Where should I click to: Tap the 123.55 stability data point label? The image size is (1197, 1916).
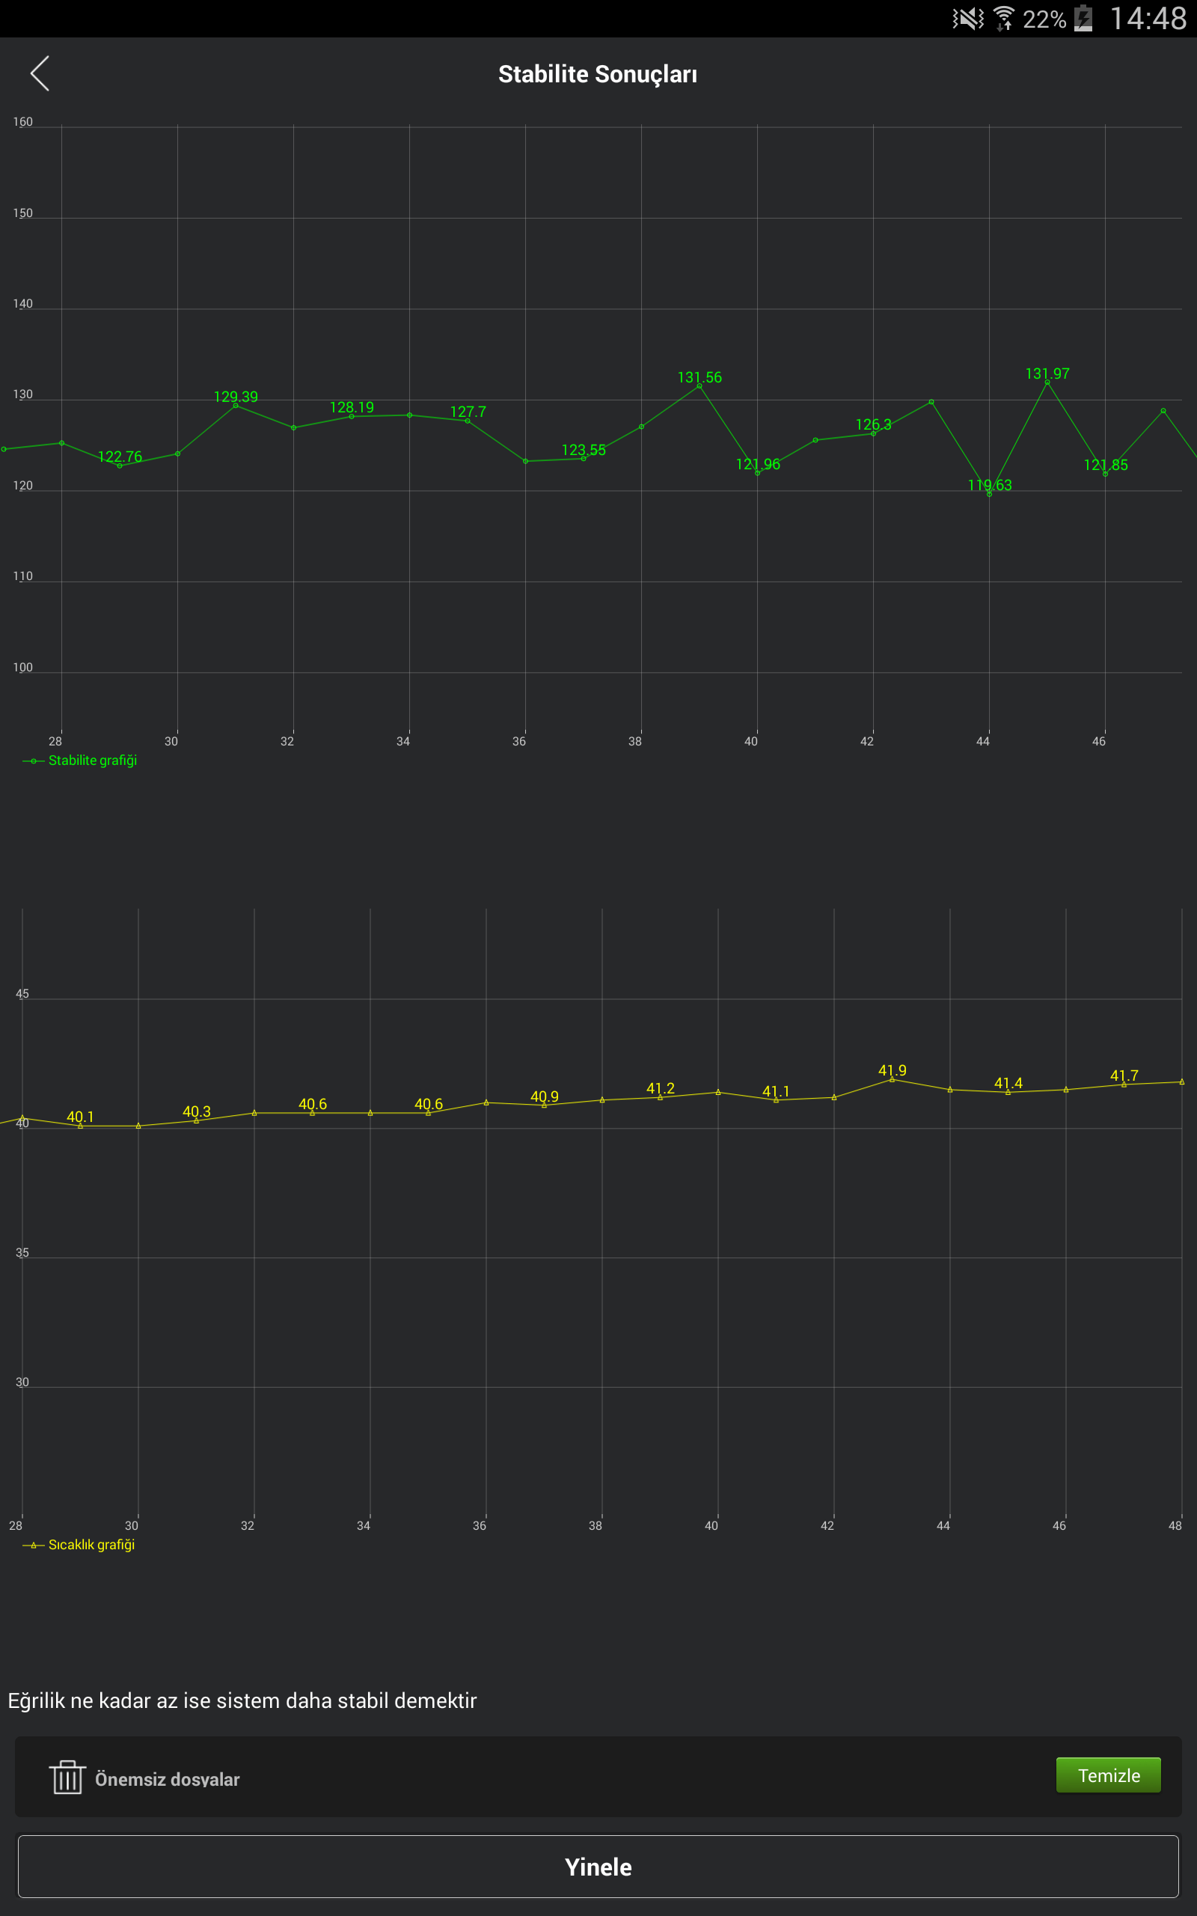click(584, 450)
